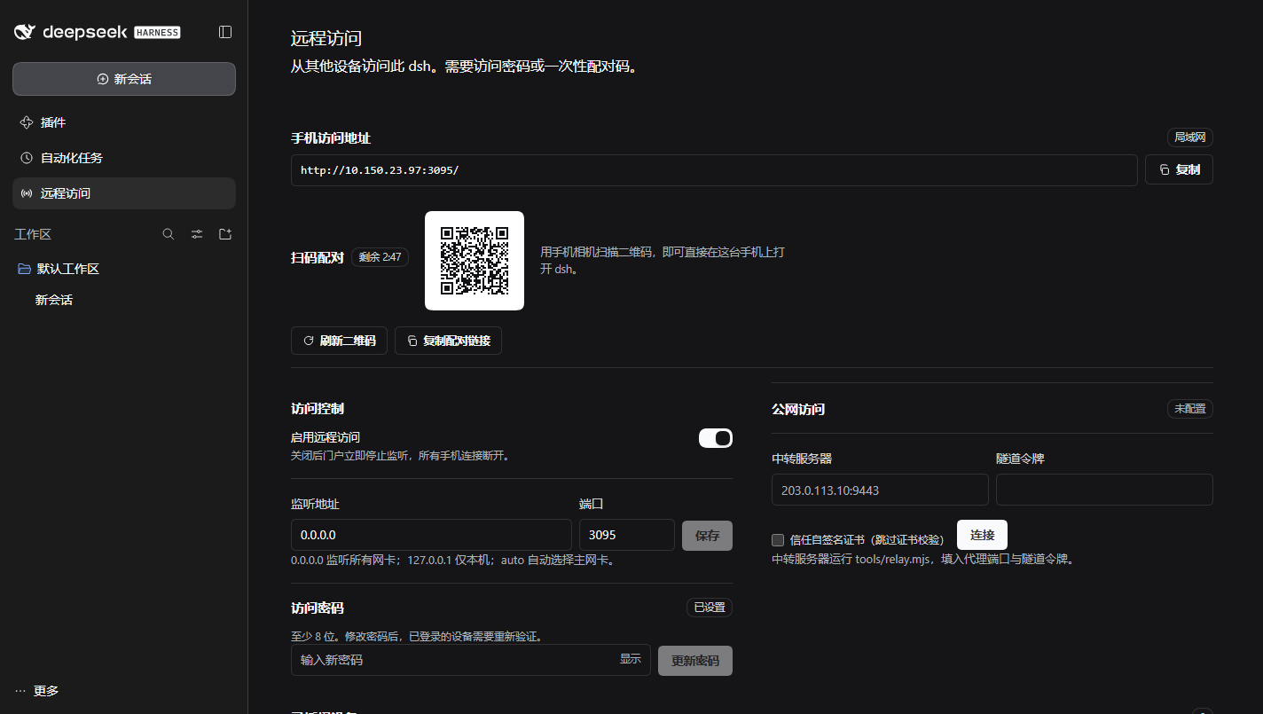This screenshot has width=1263, height=714.
Task: Add a new workspace folder icon
Action: (x=225, y=234)
